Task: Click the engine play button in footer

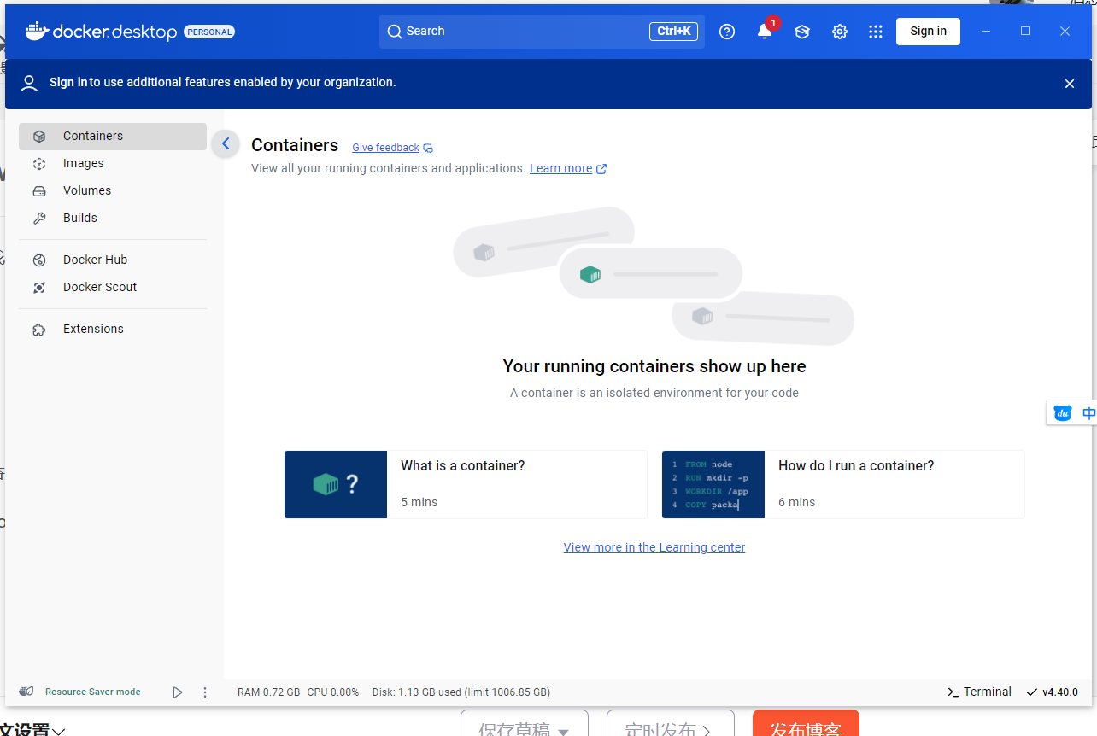Action: (178, 692)
